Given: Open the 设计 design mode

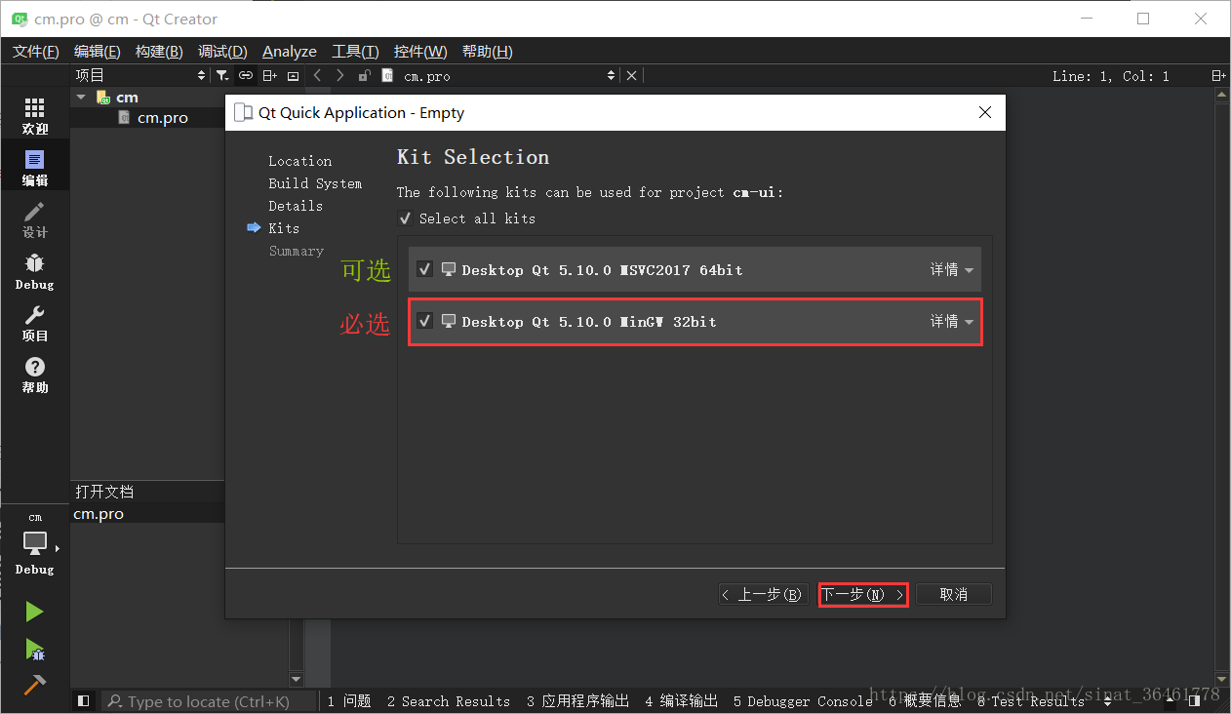Looking at the screenshot, I should tap(35, 219).
